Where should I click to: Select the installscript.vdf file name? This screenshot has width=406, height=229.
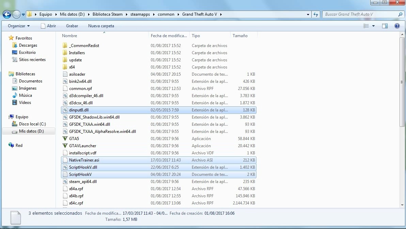click(83, 153)
